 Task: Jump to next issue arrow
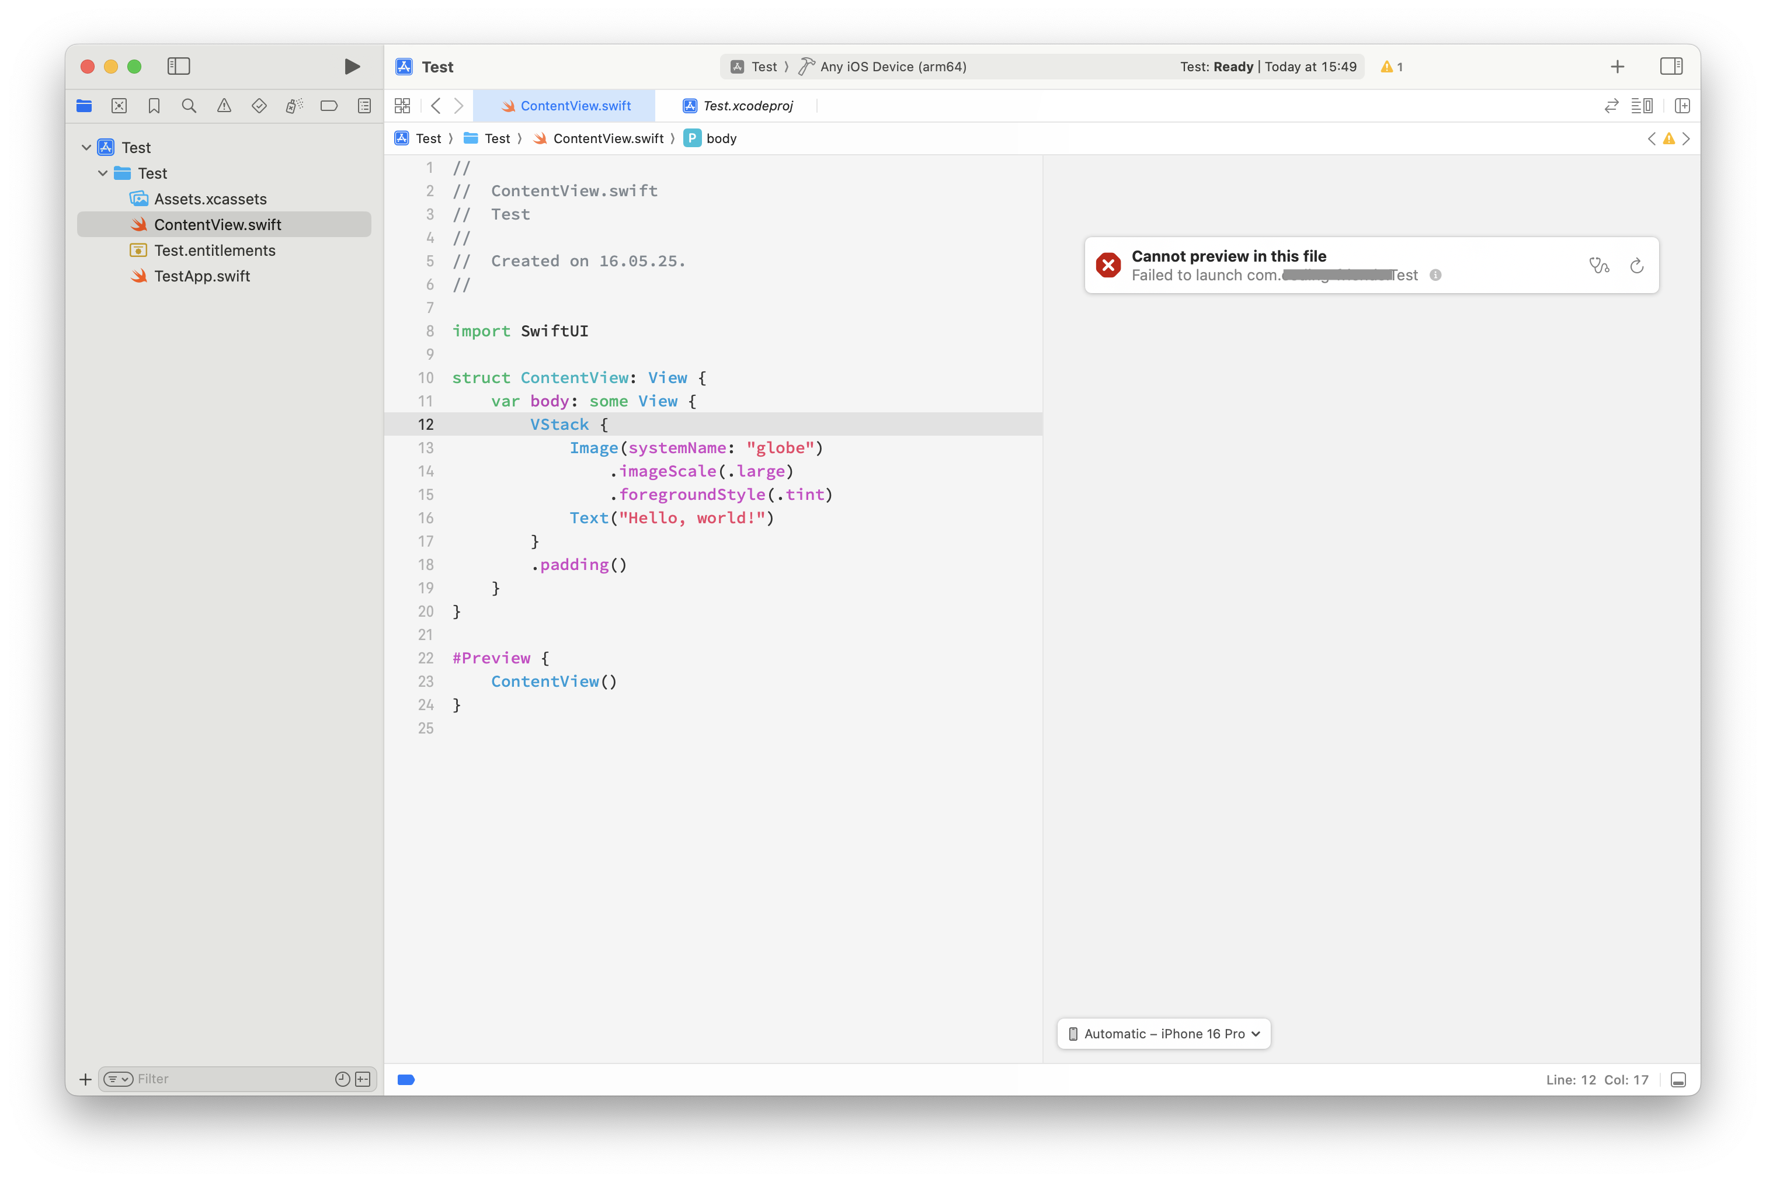coord(1686,139)
